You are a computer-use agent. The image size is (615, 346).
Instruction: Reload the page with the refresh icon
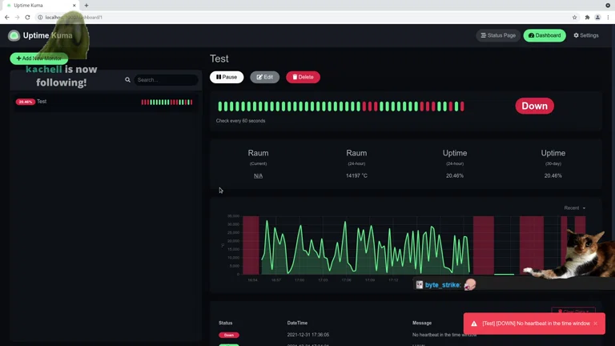[27, 18]
